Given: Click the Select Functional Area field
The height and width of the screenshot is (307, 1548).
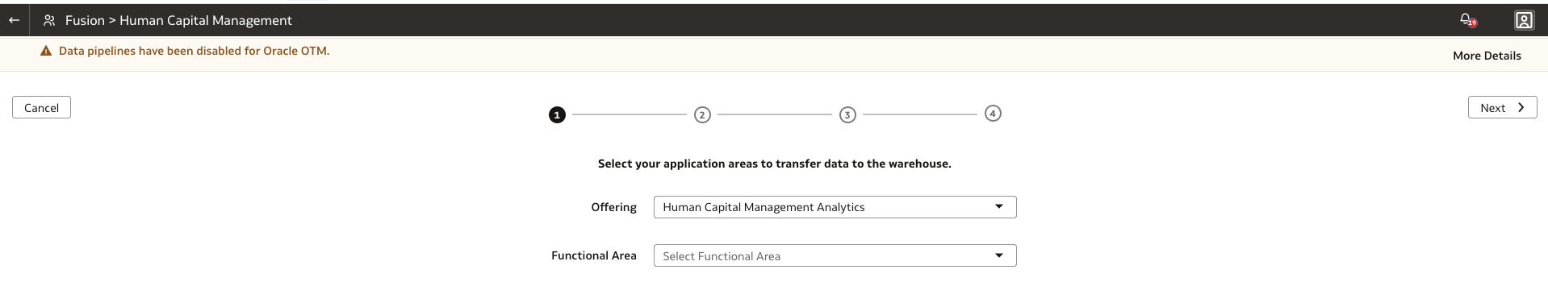Looking at the screenshot, I should (x=835, y=255).
